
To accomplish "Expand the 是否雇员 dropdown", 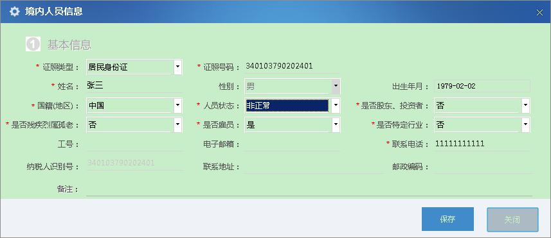I will tap(336, 124).
